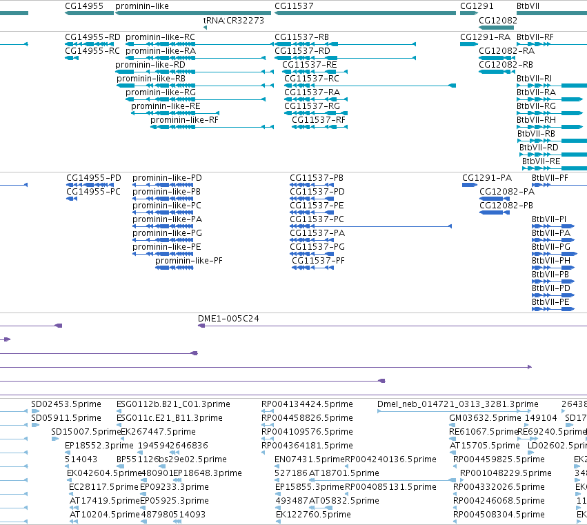Select transcript prominin-like-RF
587x525 pixels.
click(x=184, y=121)
